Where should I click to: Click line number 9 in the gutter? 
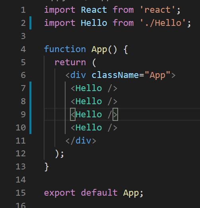tap(23, 115)
